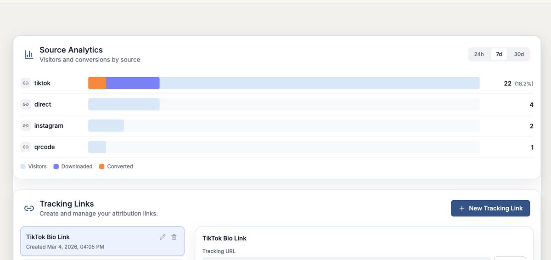Click the direct visitor count 4
The height and width of the screenshot is (260, 551).
click(531, 105)
